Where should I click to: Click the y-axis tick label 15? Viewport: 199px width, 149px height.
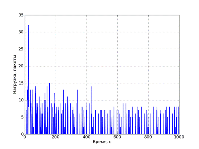click(x=21, y=83)
